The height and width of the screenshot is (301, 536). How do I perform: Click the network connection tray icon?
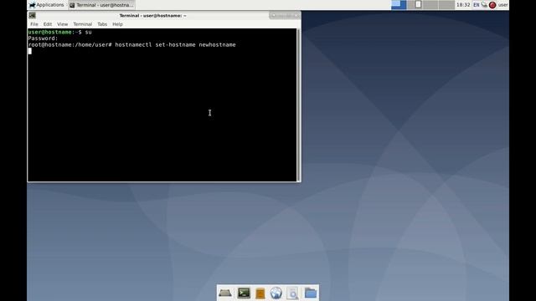coord(484,5)
